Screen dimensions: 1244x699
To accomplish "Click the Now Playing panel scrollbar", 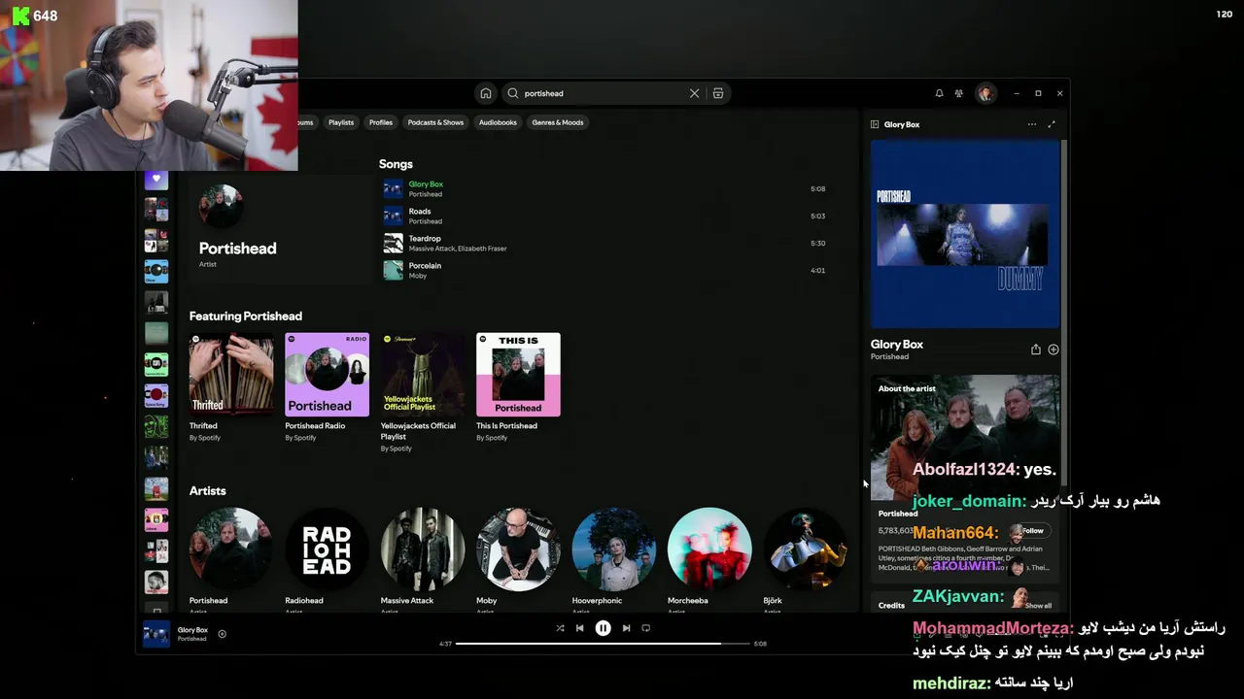I will coord(1064,311).
